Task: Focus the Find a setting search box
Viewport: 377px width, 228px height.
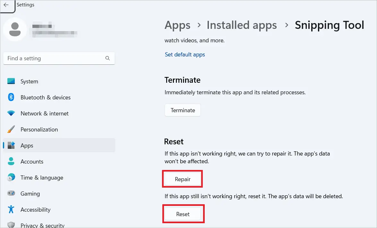Action: (x=59, y=58)
